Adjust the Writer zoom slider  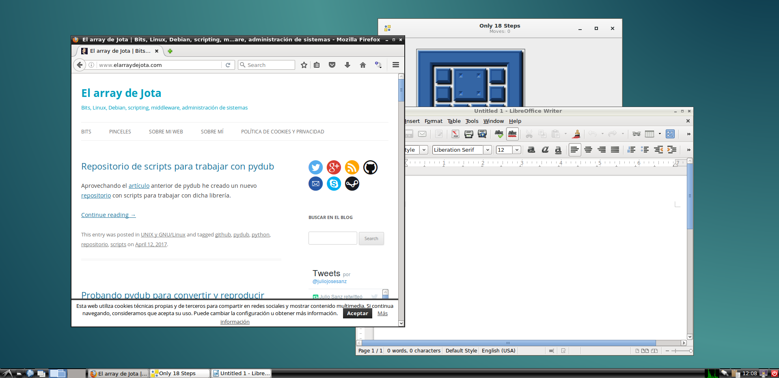(x=679, y=351)
